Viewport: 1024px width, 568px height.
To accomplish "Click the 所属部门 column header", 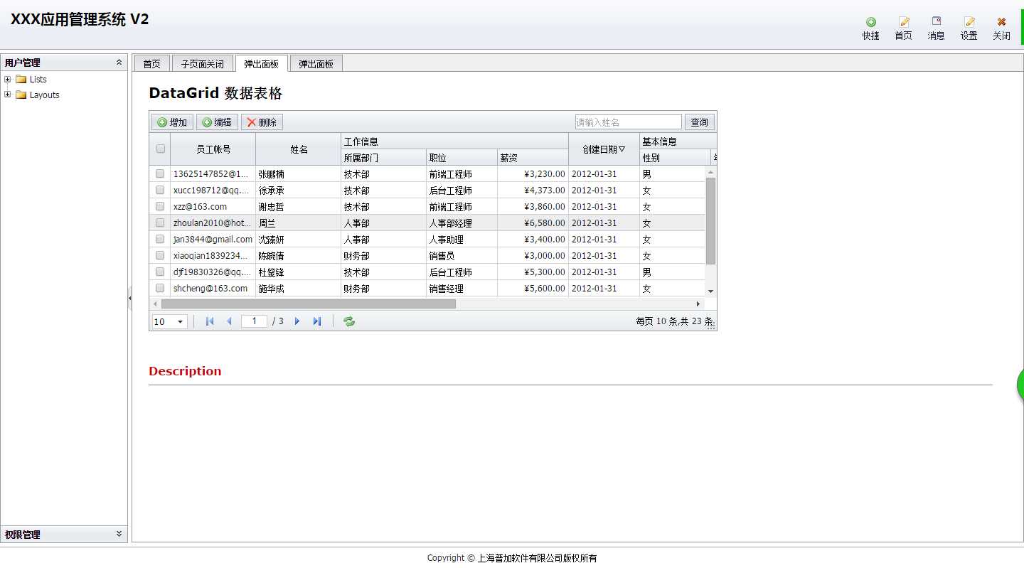I will [x=383, y=158].
